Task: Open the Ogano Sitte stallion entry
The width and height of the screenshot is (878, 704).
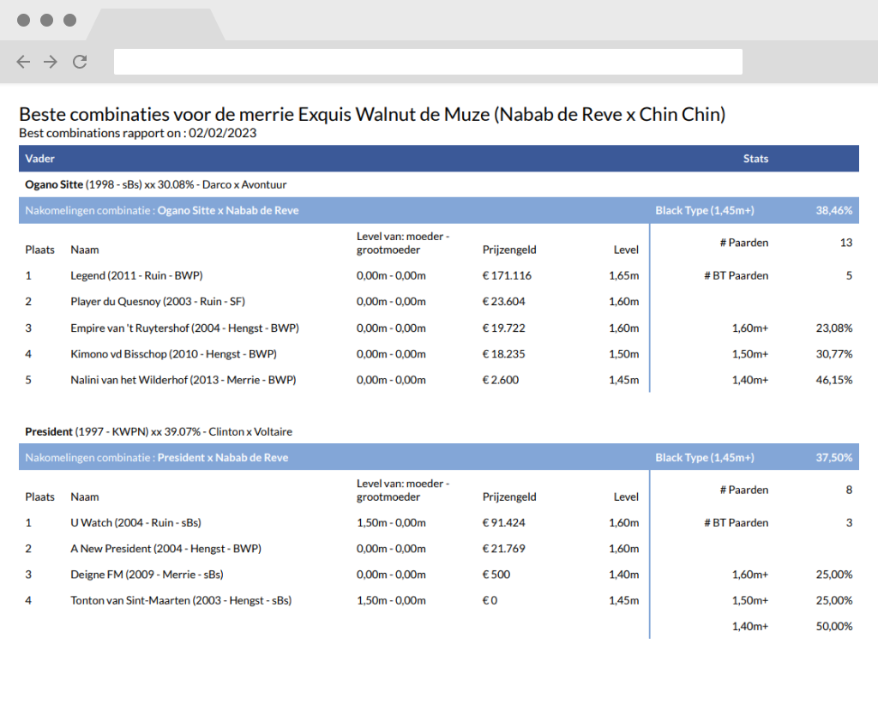Action: (54, 184)
